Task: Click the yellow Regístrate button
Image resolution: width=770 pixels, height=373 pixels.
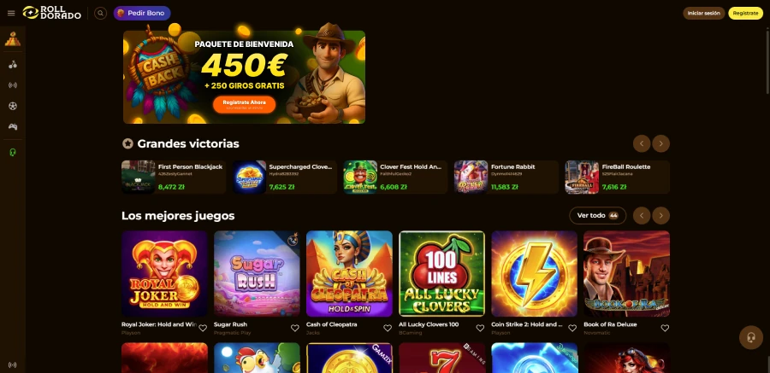Action: 745,14
